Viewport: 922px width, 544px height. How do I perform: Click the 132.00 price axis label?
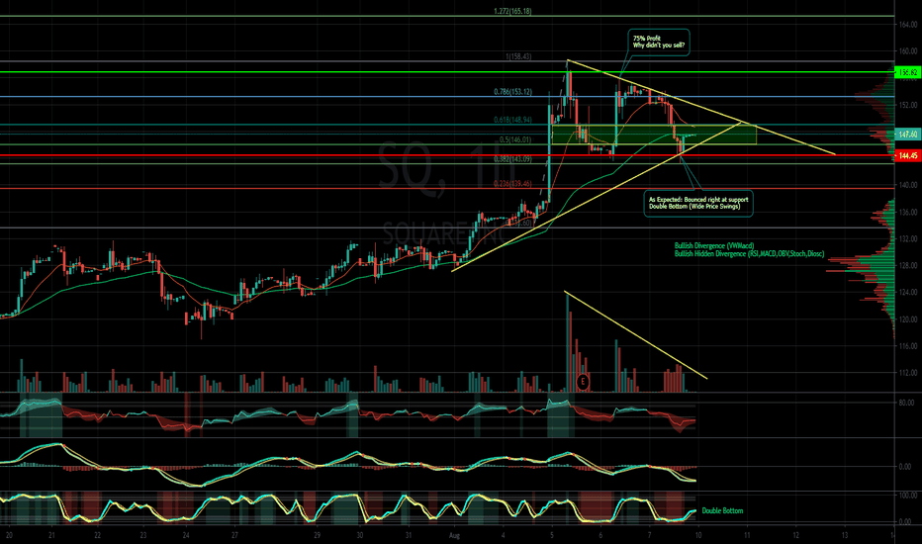click(x=908, y=239)
